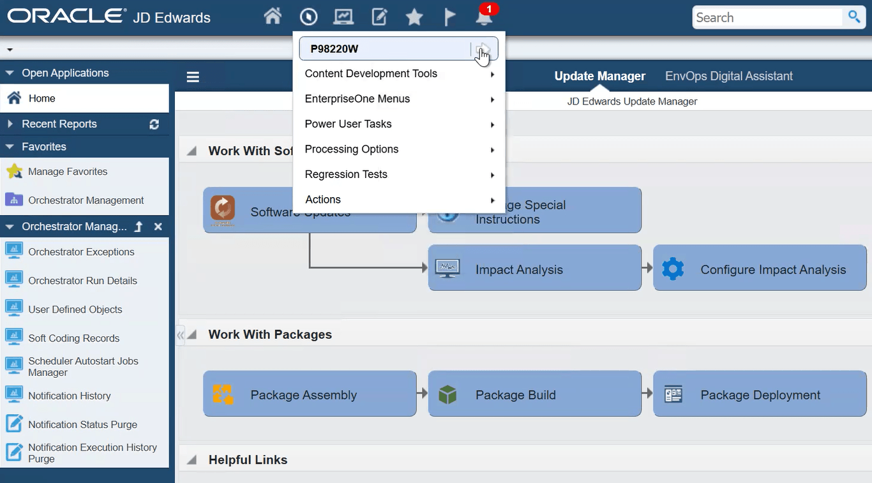This screenshot has height=483, width=872.
Task: Open Notification Execution History Purge link
Action: (x=93, y=453)
